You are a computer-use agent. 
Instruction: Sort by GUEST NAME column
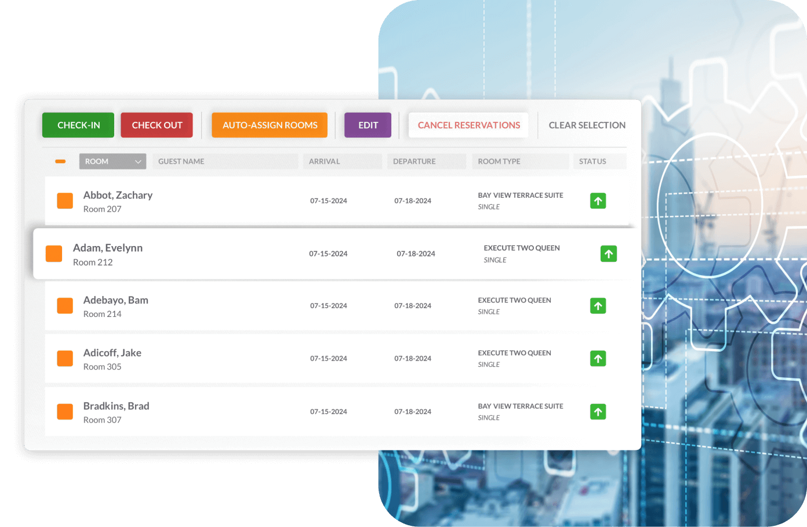pos(226,161)
